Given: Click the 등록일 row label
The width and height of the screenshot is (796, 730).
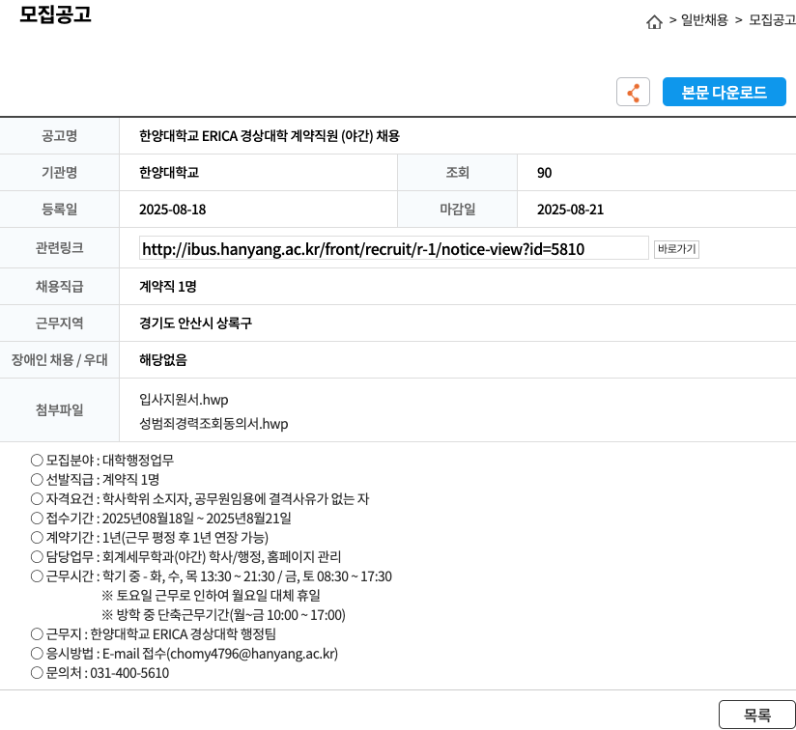Looking at the screenshot, I should tap(59, 209).
